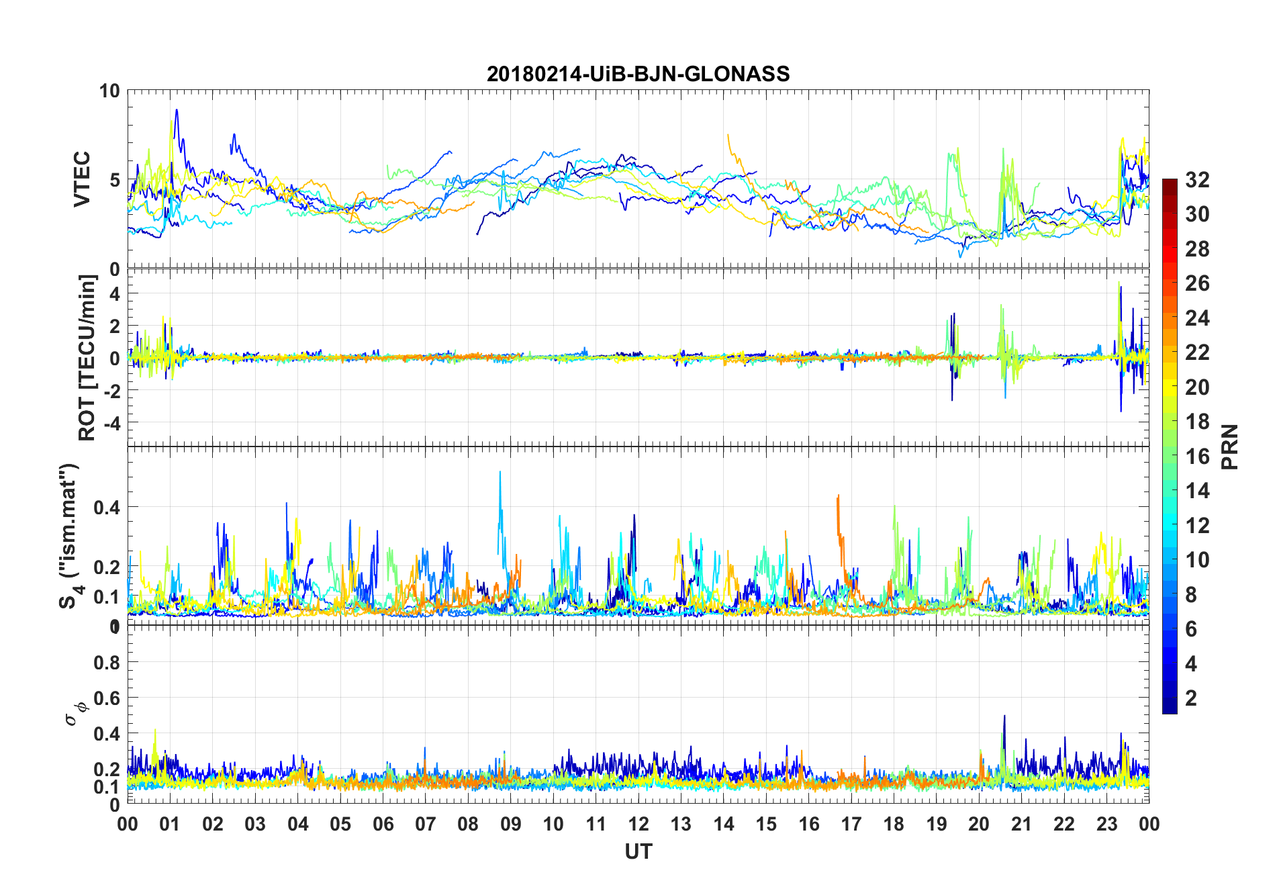Click sigma phi axis tick label 0.6
The width and height of the screenshot is (1277, 893).
(107, 698)
